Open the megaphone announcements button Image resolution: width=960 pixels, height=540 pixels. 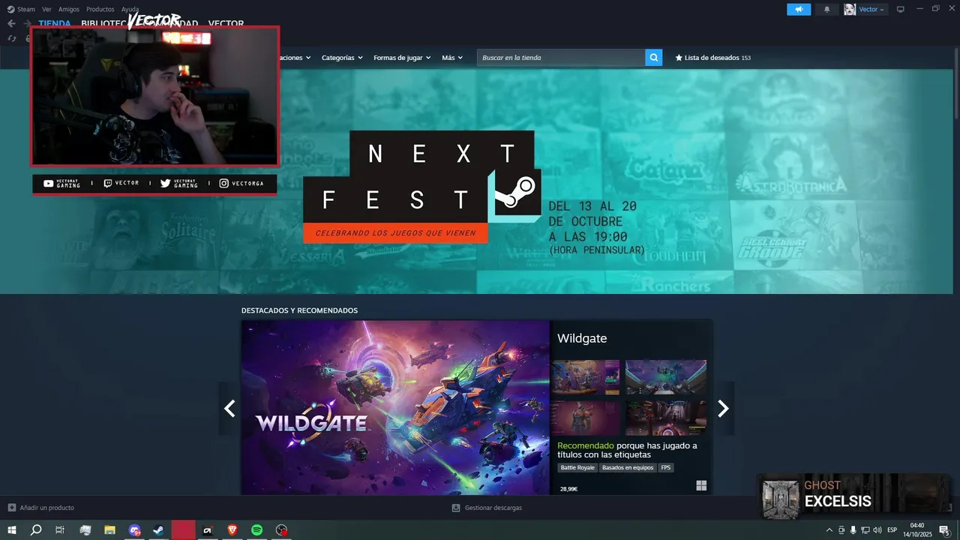tap(799, 10)
